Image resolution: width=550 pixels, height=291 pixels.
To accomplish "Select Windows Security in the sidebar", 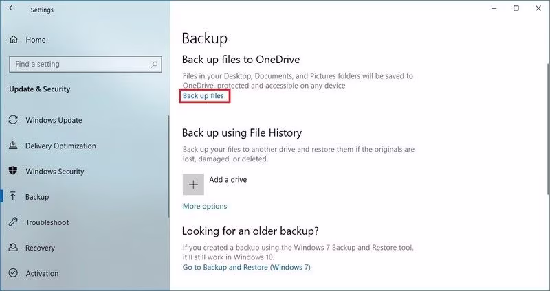I will tap(54, 172).
